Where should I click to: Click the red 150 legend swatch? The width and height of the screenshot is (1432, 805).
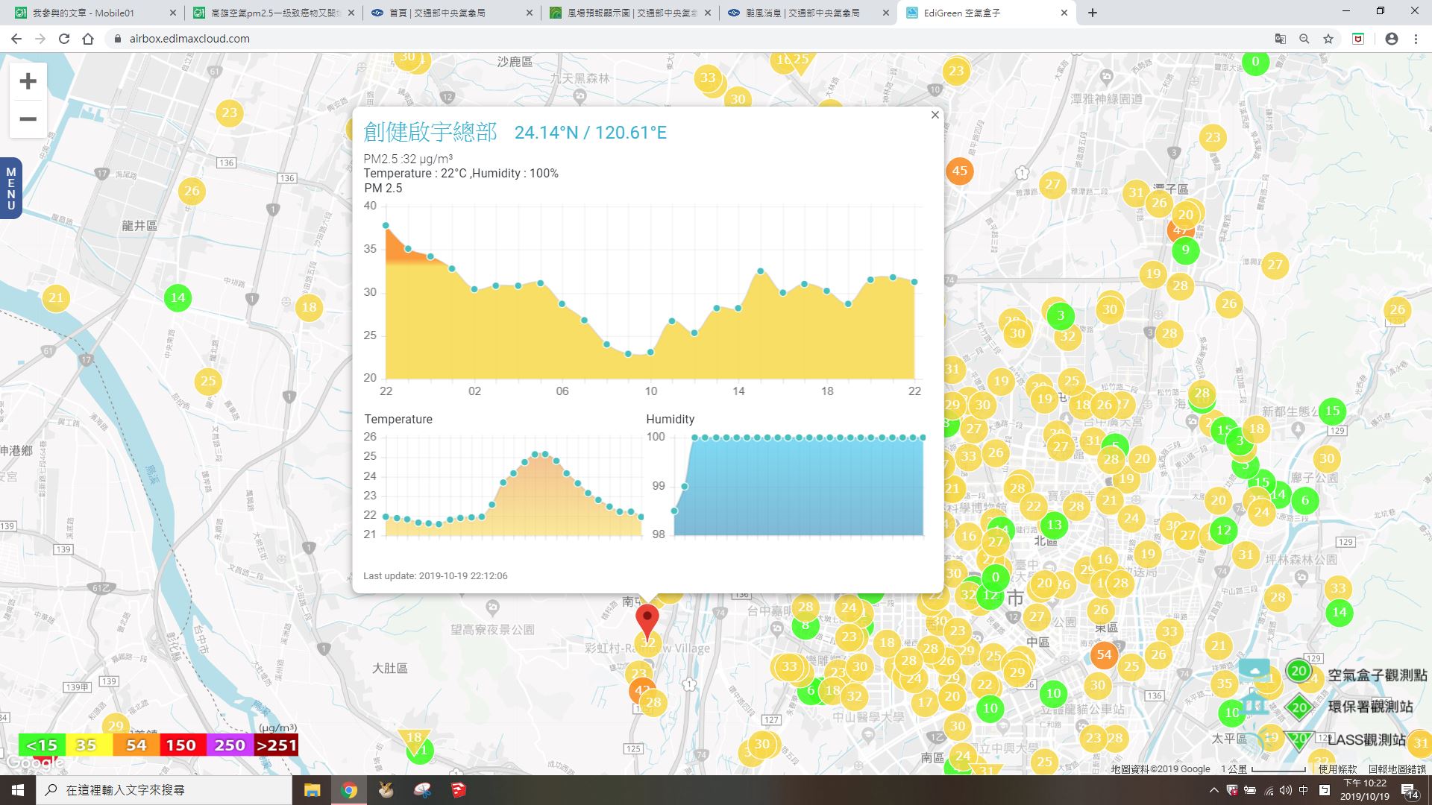point(182,745)
